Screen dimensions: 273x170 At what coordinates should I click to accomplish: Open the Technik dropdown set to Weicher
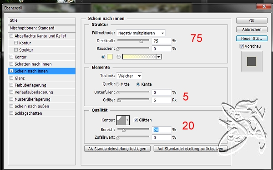pos(129,76)
